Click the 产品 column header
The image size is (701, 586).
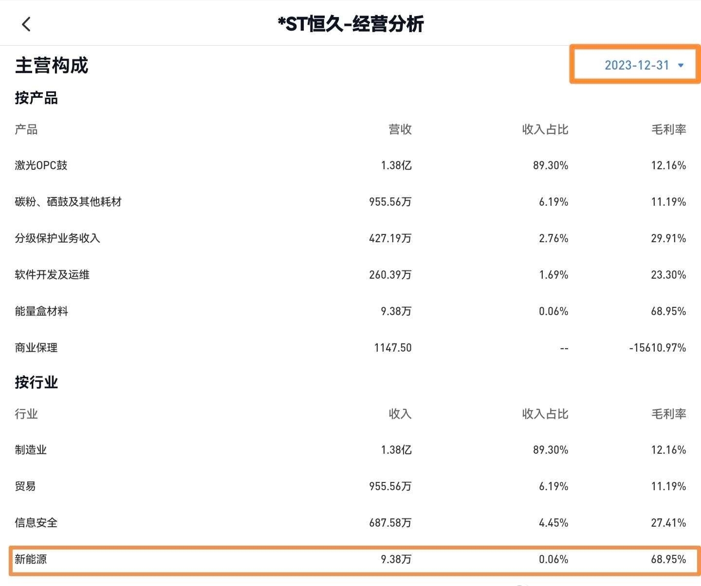point(26,129)
